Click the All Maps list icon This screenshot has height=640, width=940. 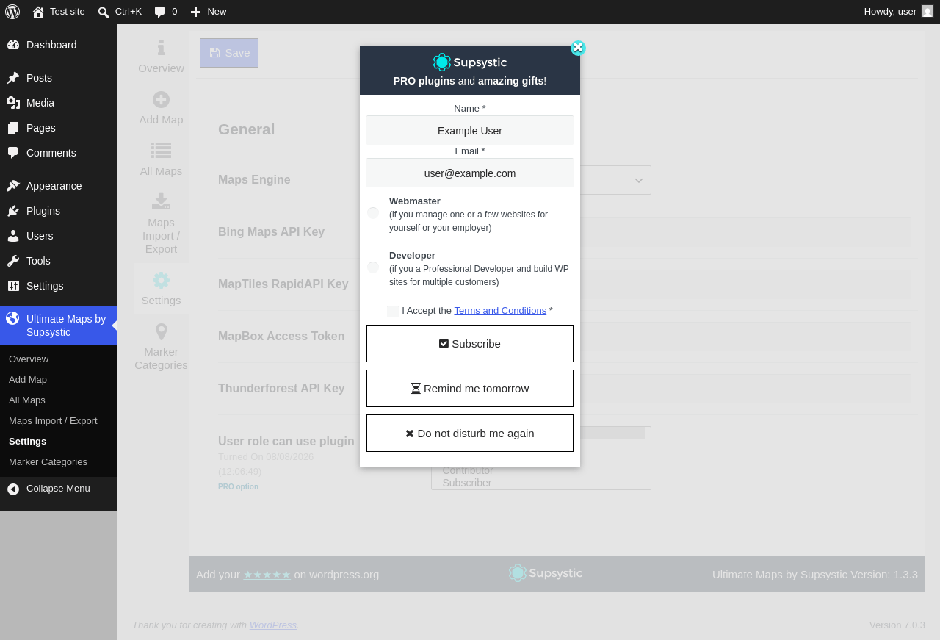(x=162, y=151)
